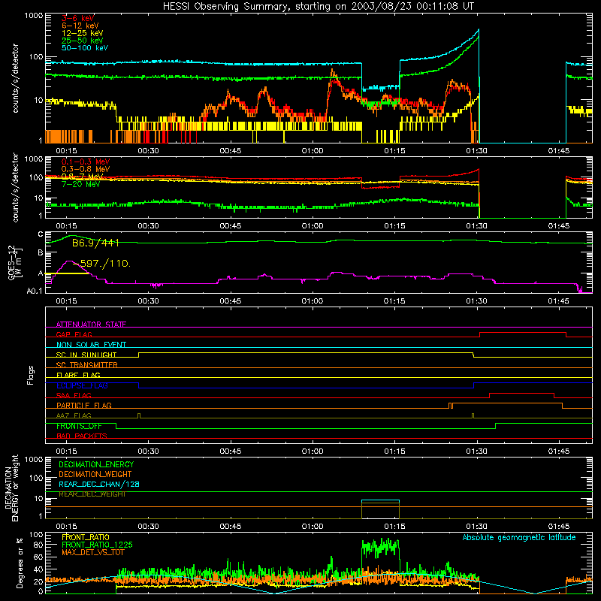Click the green 7-20 MeV legend entry
This screenshot has height=601, width=601.
click(80, 184)
